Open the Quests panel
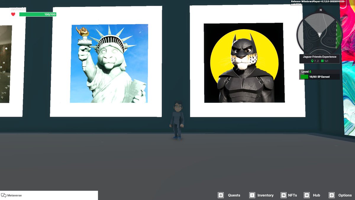The height and width of the screenshot is (200, 355). pos(234,195)
